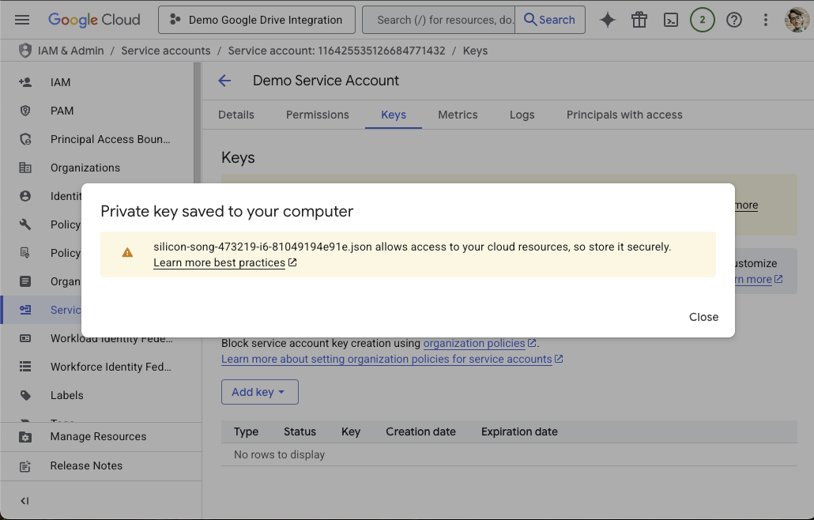The image size is (814, 520).
Task: Click the Principal Access Boundary icon
Action: click(x=25, y=139)
